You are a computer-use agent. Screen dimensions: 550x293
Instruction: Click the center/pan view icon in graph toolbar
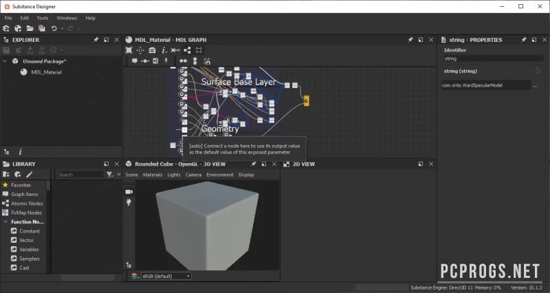(140, 50)
